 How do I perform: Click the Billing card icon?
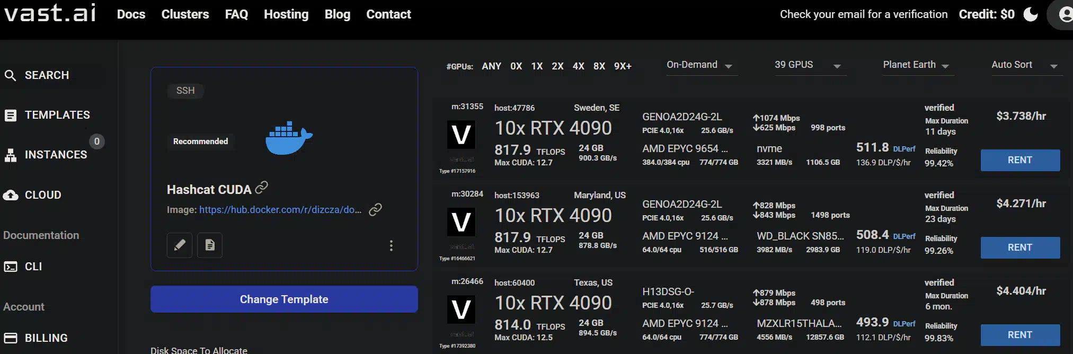[10, 338]
